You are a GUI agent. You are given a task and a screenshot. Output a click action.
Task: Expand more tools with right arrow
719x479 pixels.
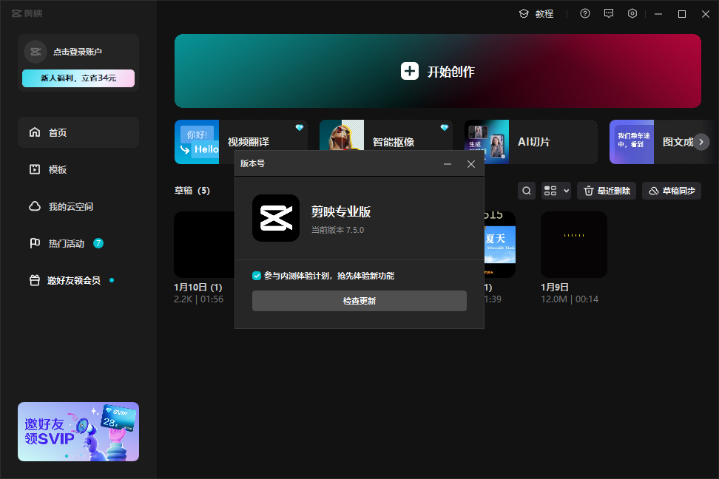tap(700, 142)
